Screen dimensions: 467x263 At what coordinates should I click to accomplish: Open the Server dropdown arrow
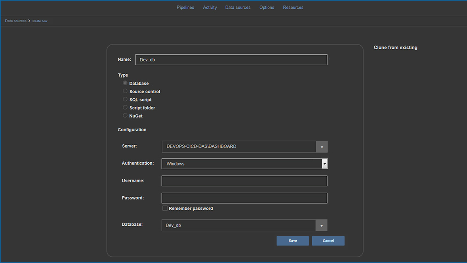click(321, 146)
